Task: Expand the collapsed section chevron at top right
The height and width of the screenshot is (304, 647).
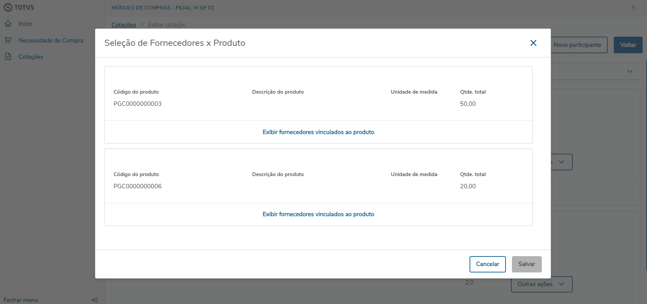Action: (630, 71)
